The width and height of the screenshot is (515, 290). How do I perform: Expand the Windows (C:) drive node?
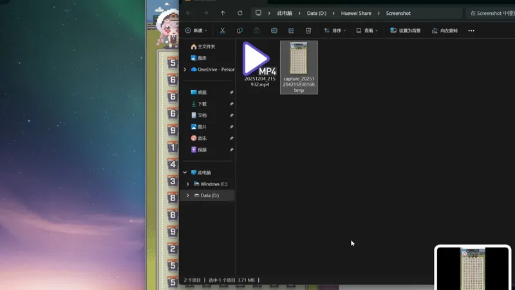pyautogui.click(x=188, y=184)
